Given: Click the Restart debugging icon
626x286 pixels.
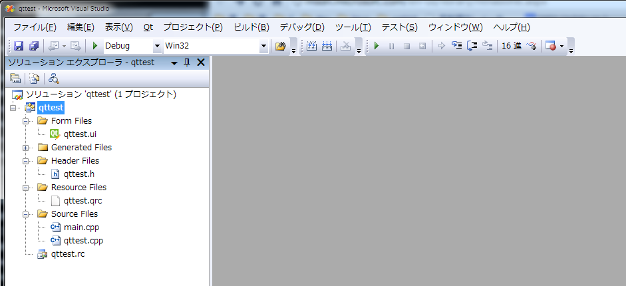Looking at the screenshot, I should click(x=422, y=46).
